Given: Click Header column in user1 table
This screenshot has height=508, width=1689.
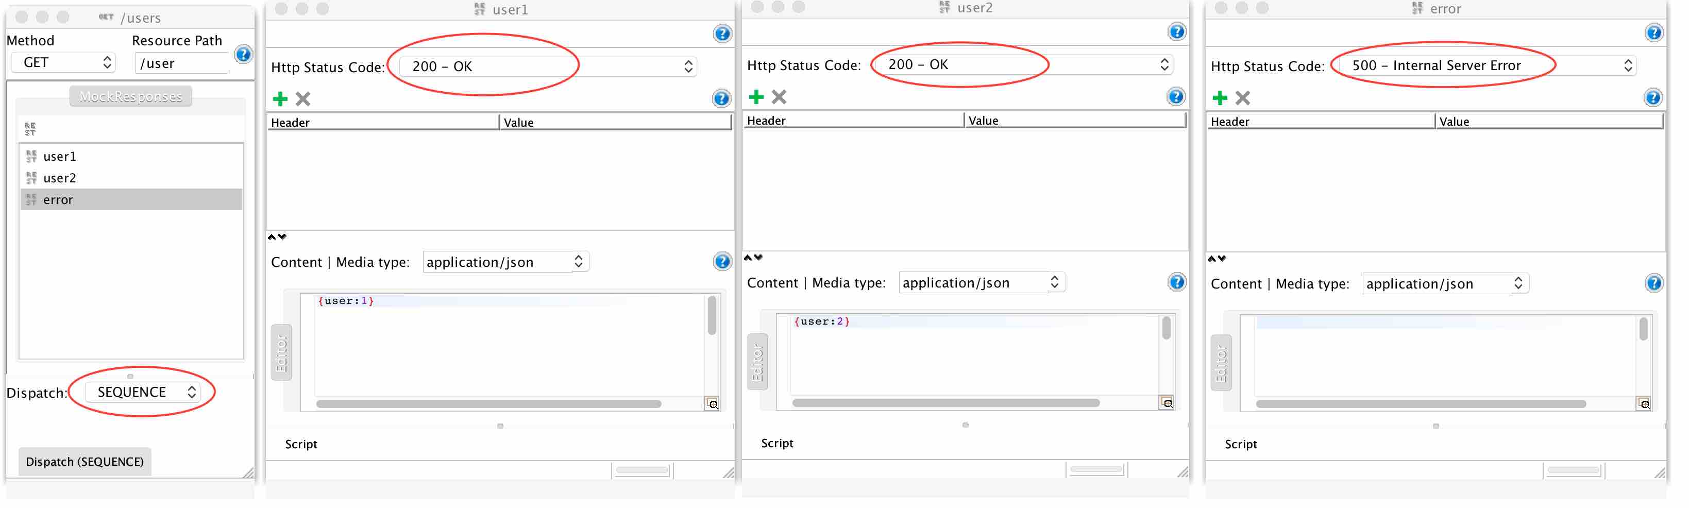Looking at the screenshot, I should pos(383,123).
